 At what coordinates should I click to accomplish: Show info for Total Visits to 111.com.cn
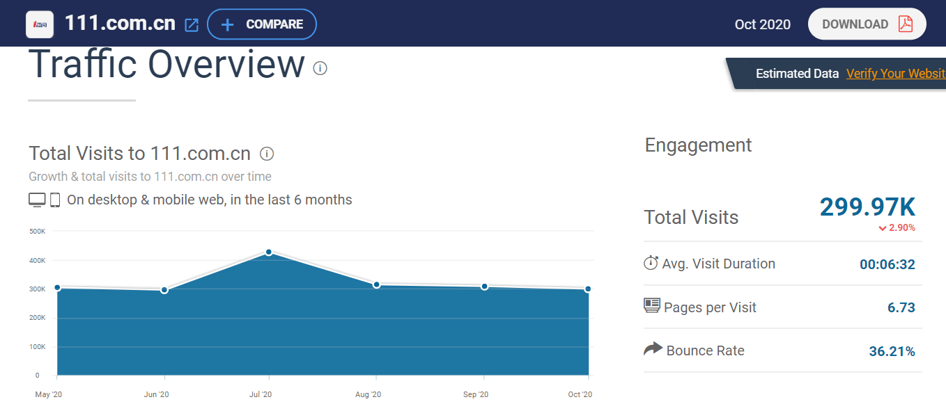pyautogui.click(x=266, y=154)
